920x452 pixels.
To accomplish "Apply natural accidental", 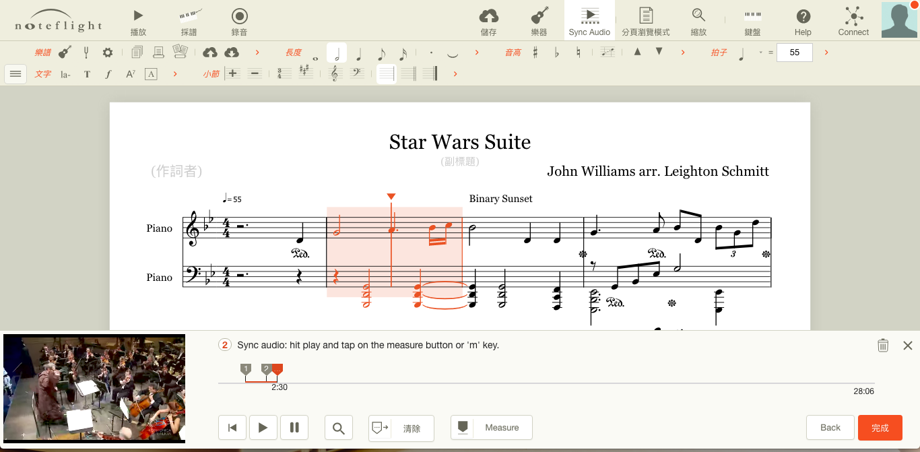I will [x=579, y=53].
